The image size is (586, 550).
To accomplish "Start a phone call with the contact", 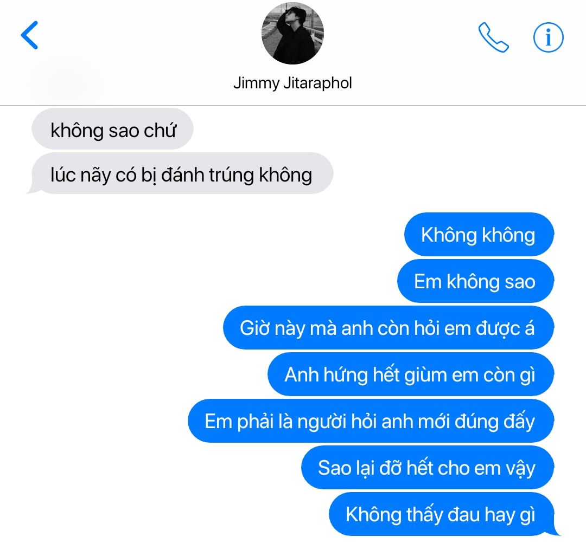I will pyautogui.click(x=493, y=37).
